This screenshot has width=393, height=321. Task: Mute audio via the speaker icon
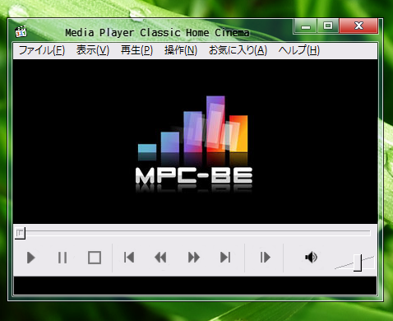(x=311, y=258)
